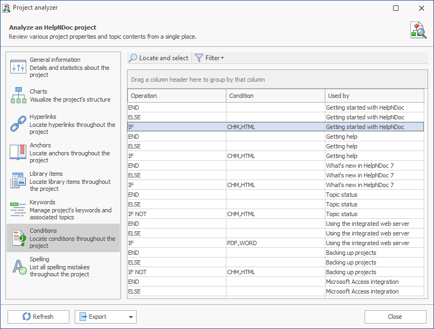Switch to Library items section
Screen dimensions: 434x329
coord(63,181)
